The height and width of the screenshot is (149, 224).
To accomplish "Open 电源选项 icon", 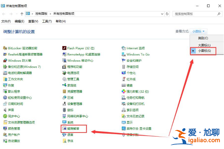I will coord(64,73).
